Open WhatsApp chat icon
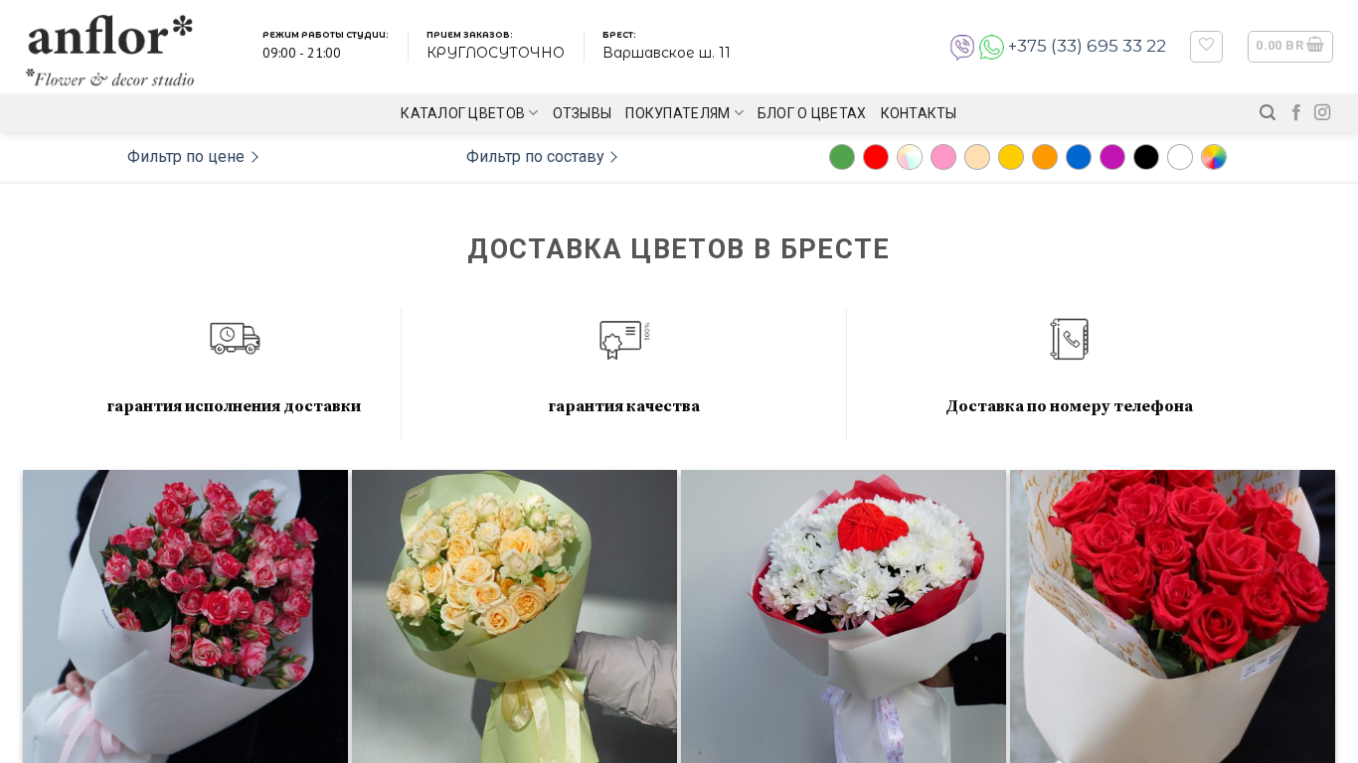 tap(991, 47)
